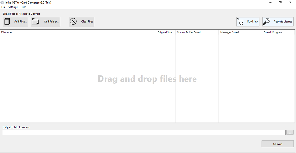Click the app gear icon in title bar
Screen dimensions: 296x153
pos(2,3)
